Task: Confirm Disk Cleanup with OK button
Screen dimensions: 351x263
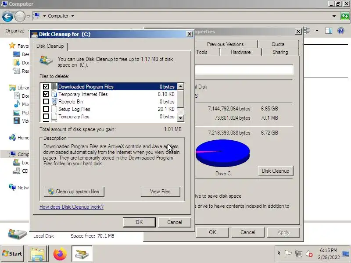Action: (x=139, y=222)
